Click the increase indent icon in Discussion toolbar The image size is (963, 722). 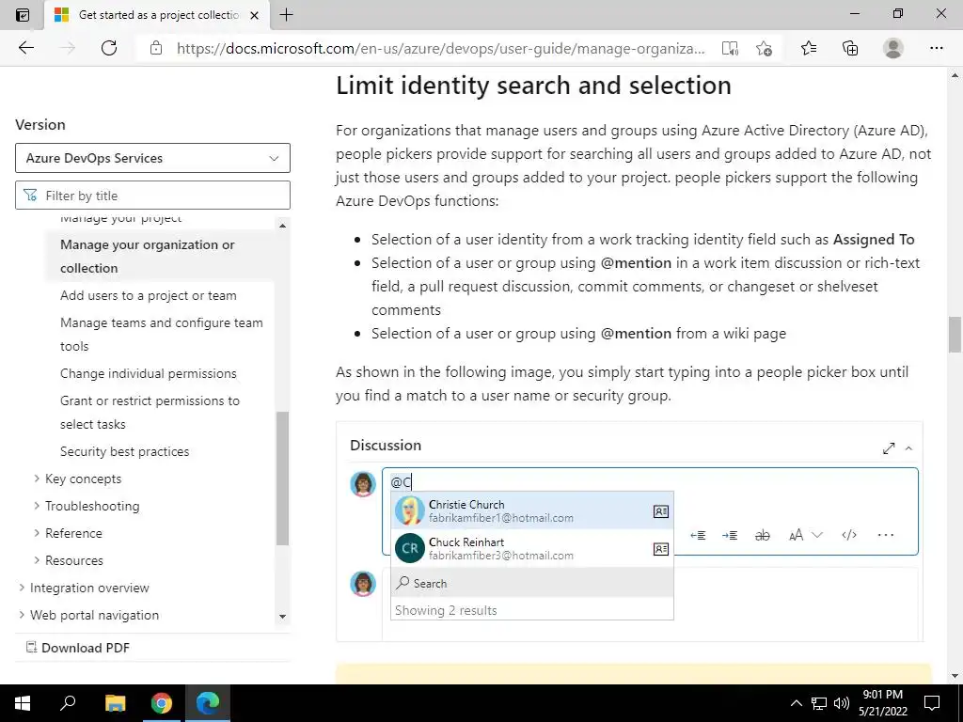730,535
